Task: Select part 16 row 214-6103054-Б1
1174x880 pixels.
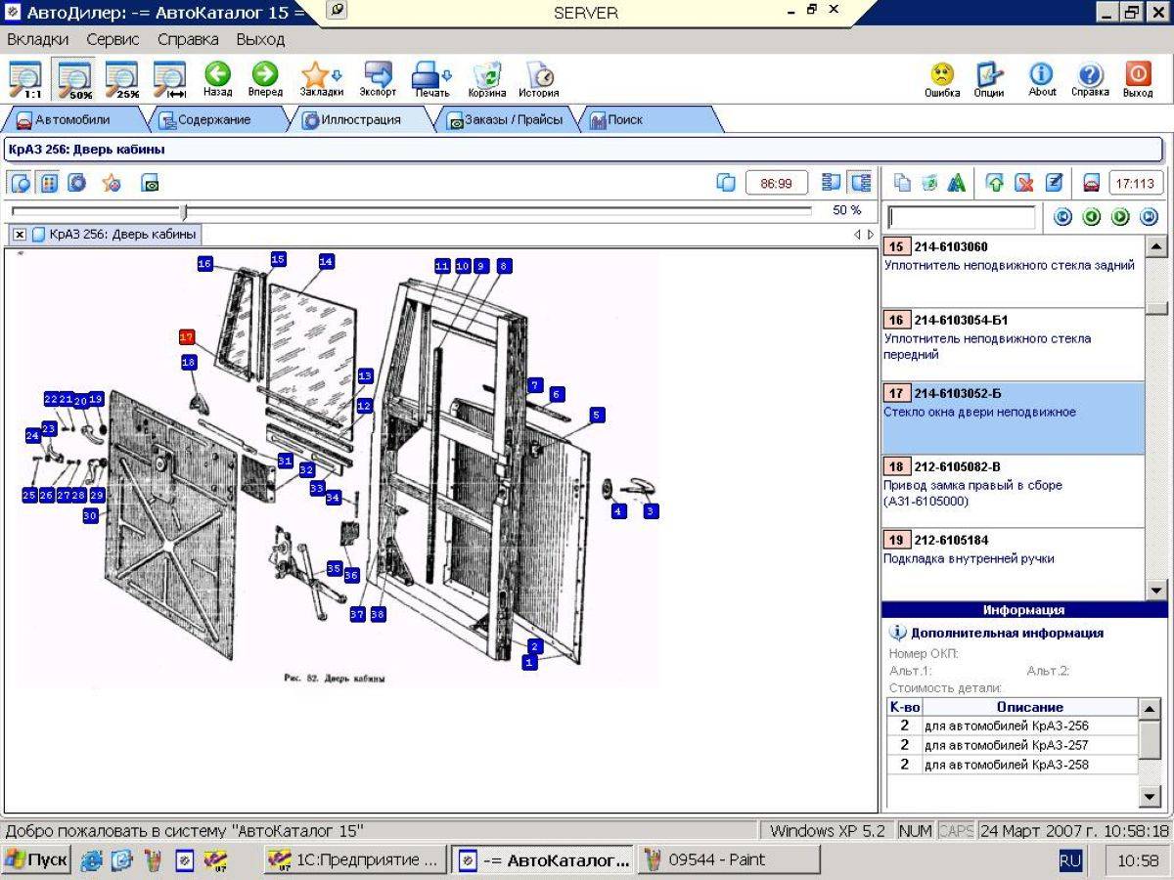Action: coord(1013,344)
